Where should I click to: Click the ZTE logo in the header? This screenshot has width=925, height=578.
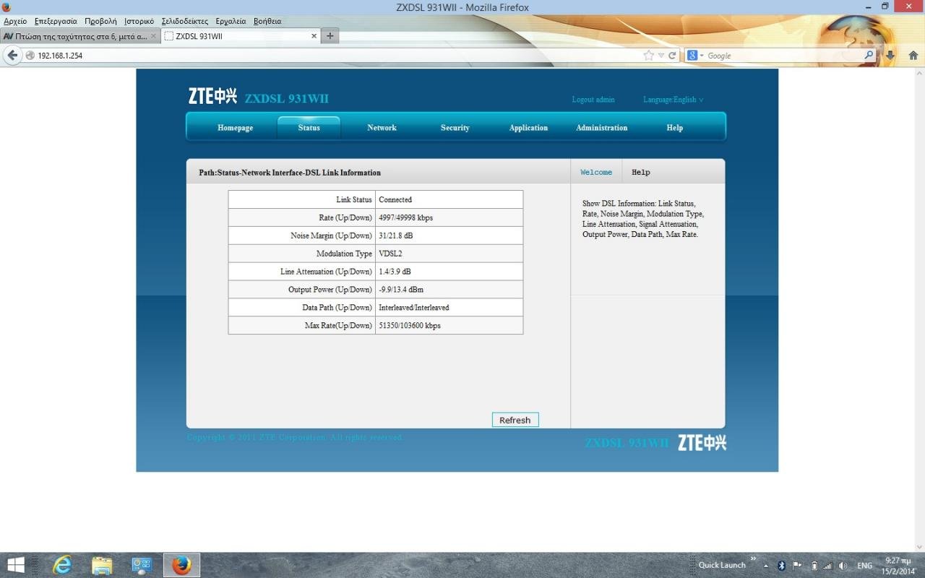pos(212,96)
